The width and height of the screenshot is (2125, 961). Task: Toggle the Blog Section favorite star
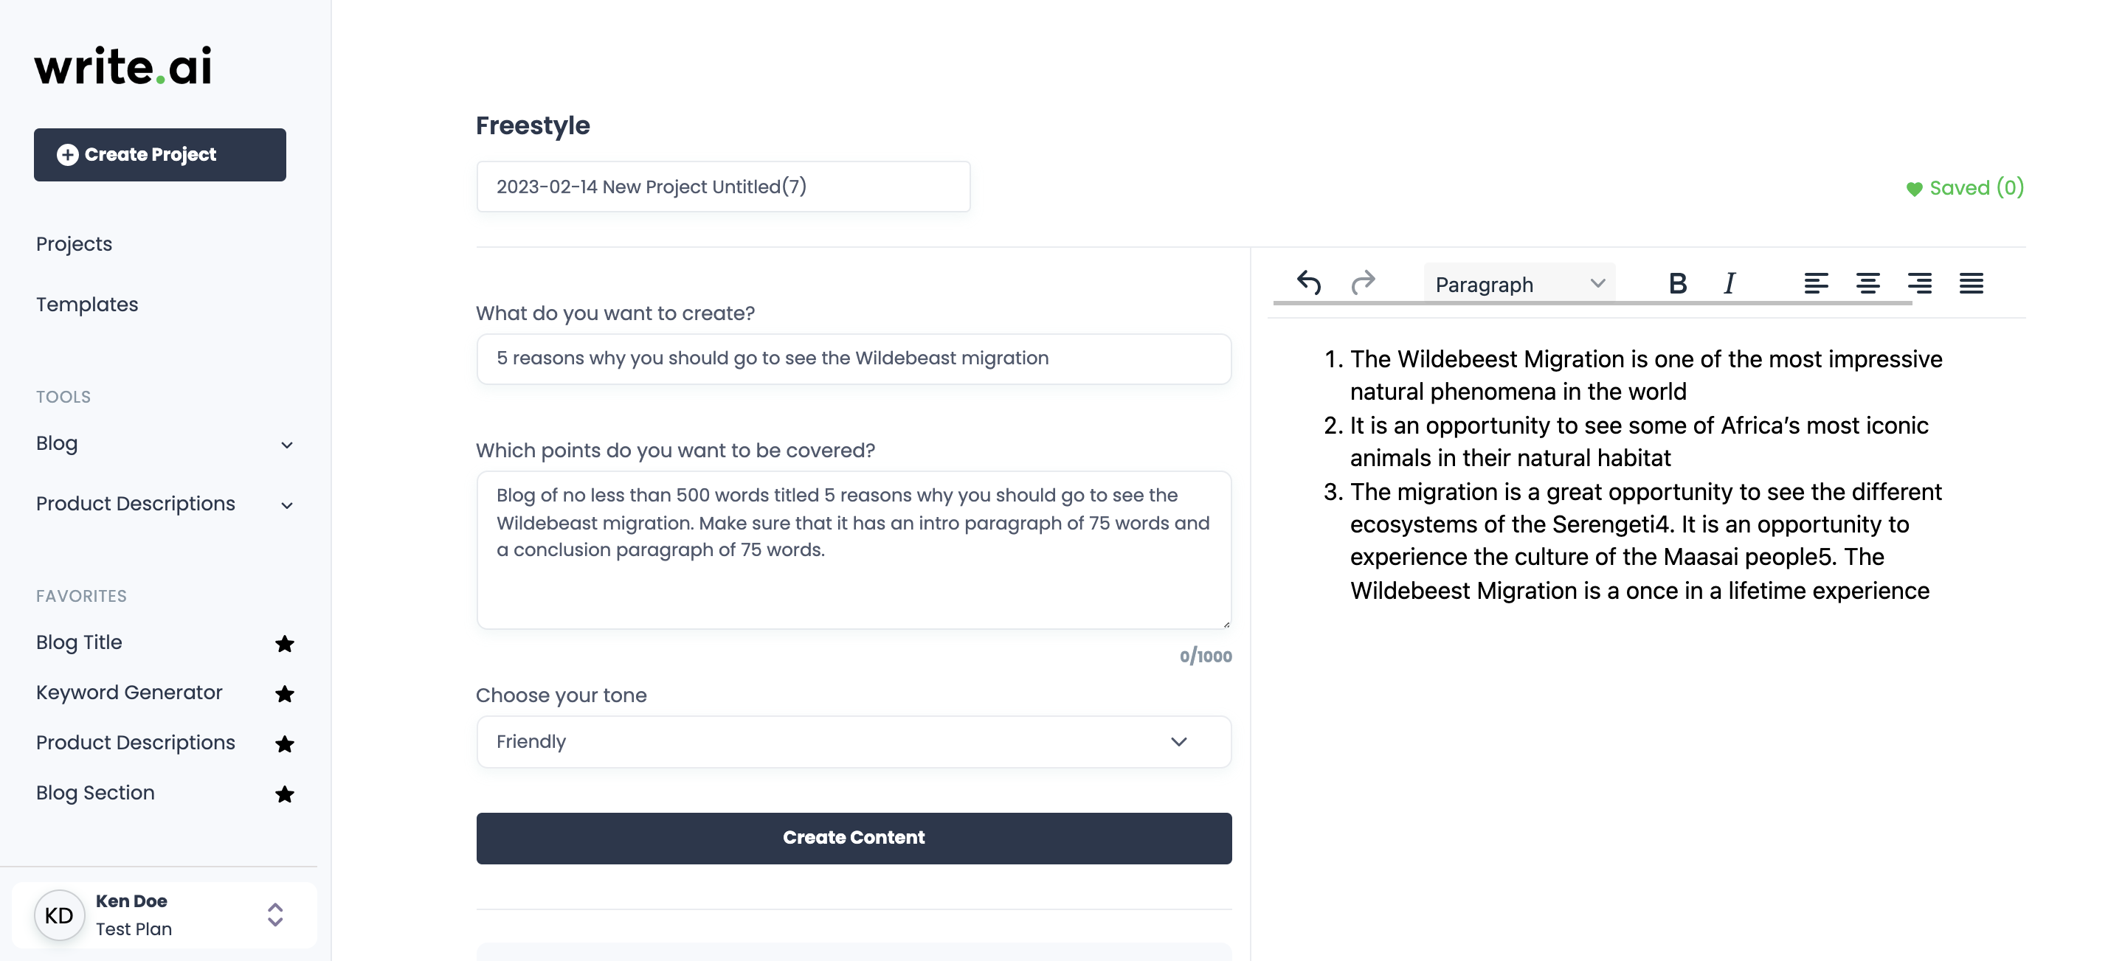click(x=285, y=794)
